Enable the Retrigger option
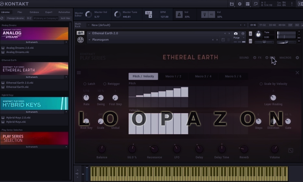303x182 pixels. pyautogui.click(x=105, y=84)
